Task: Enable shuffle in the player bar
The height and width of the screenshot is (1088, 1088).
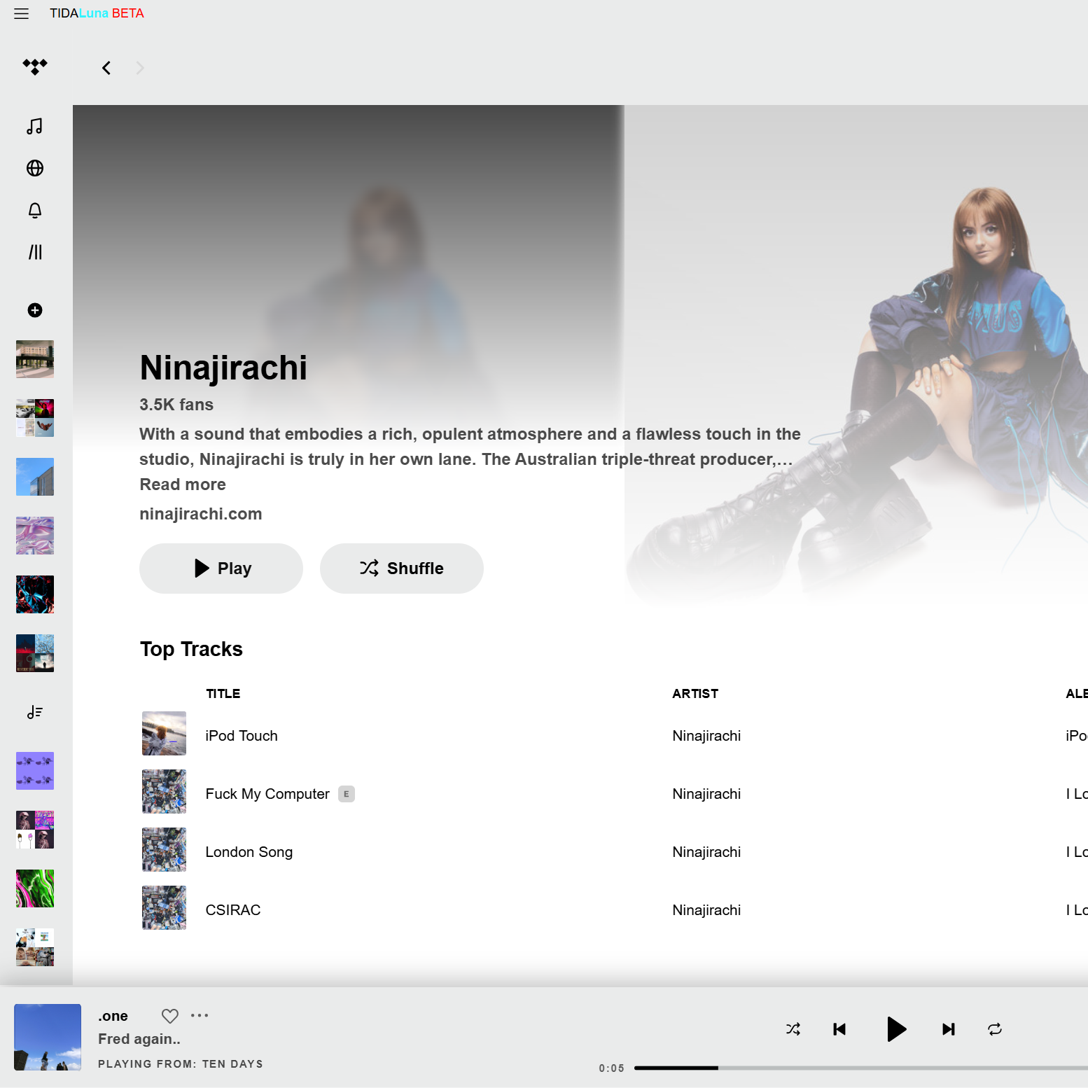Action: pyautogui.click(x=793, y=1028)
